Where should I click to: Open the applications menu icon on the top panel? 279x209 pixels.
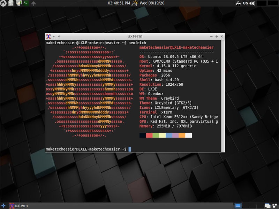click(3, 3)
